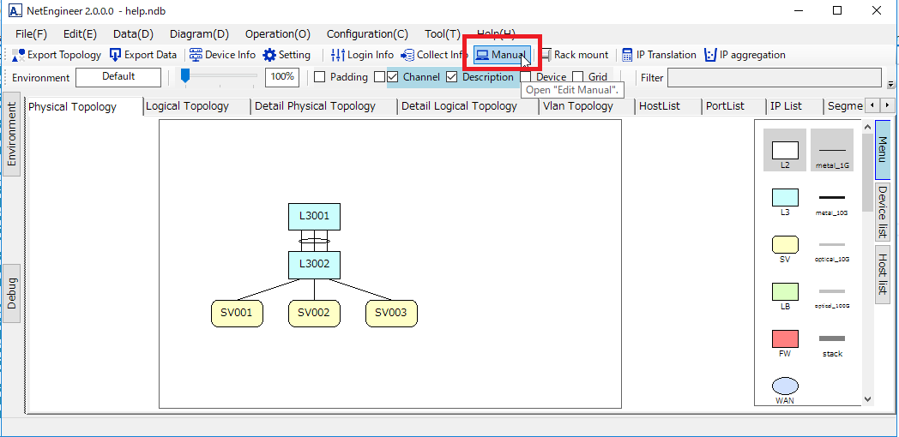Click the Login Info toolbar icon
The width and height of the screenshot is (899, 437).
coord(338,55)
